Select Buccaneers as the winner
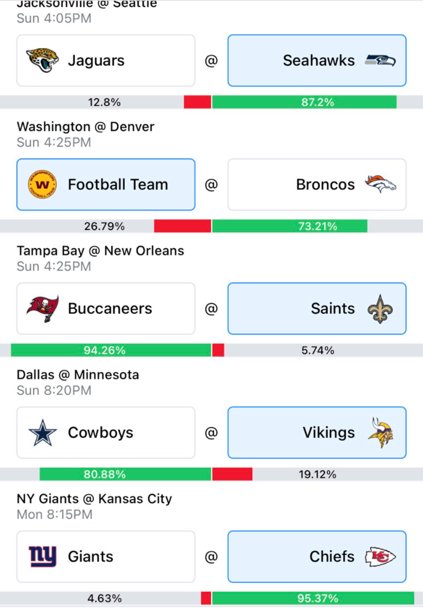This screenshot has width=423, height=609. 106,308
